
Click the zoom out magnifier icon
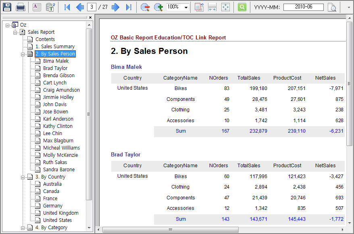tap(145, 7)
